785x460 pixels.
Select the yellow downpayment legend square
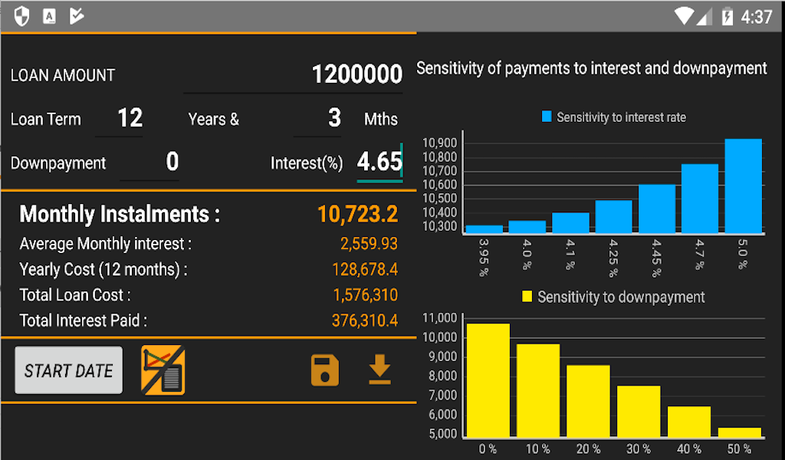pos(527,297)
